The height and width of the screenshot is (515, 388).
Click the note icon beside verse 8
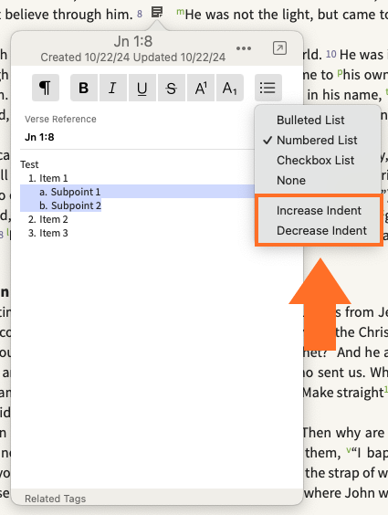pyautogui.click(x=157, y=13)
